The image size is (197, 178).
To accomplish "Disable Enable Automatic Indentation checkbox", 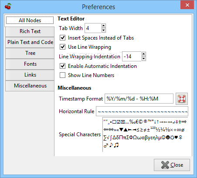I will click(63, 66).
